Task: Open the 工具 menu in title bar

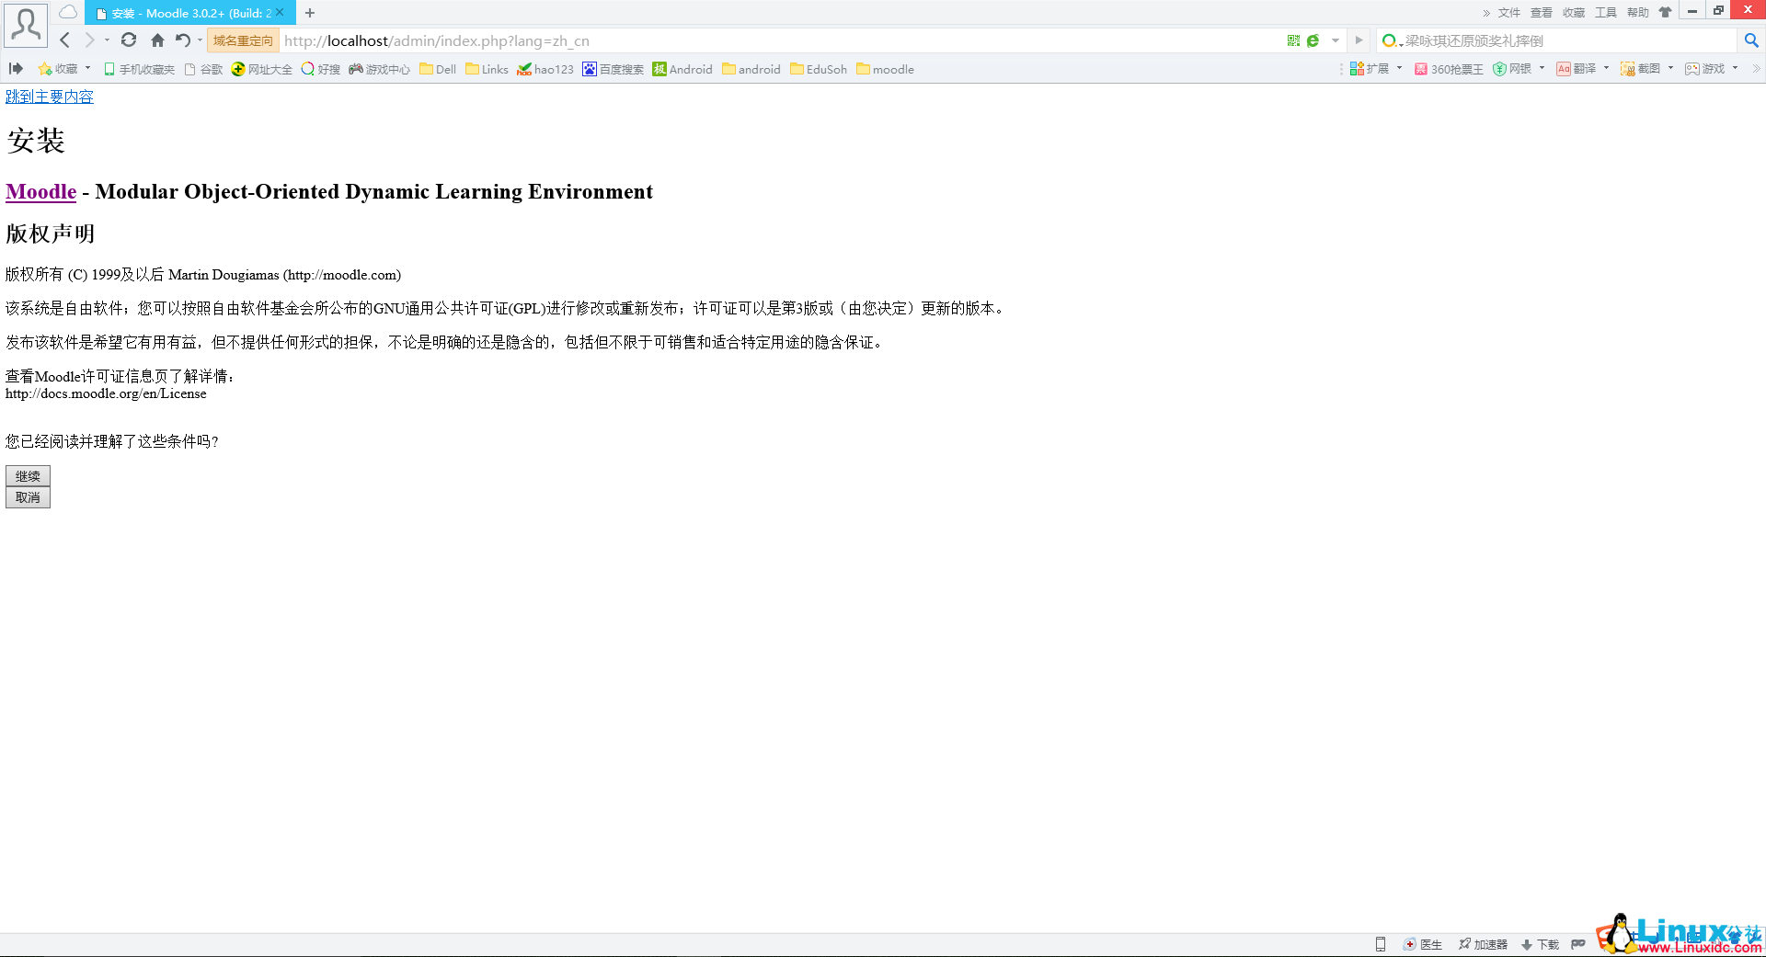Action: [1605, 12]
